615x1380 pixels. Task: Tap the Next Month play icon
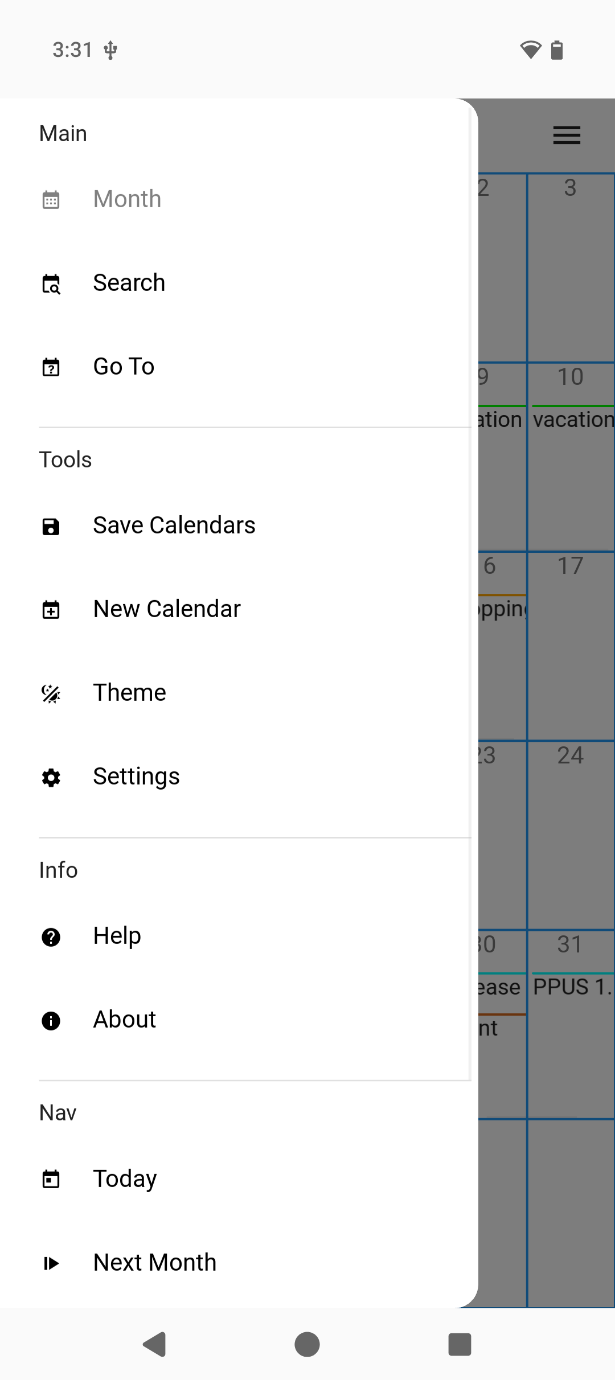point(51,1263)
